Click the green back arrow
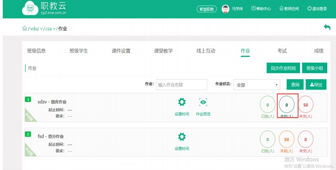 tap(327, 27)
